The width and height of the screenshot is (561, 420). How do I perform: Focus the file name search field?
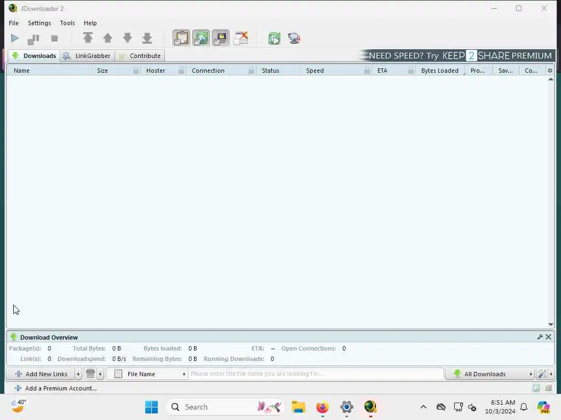click(316, 374)
